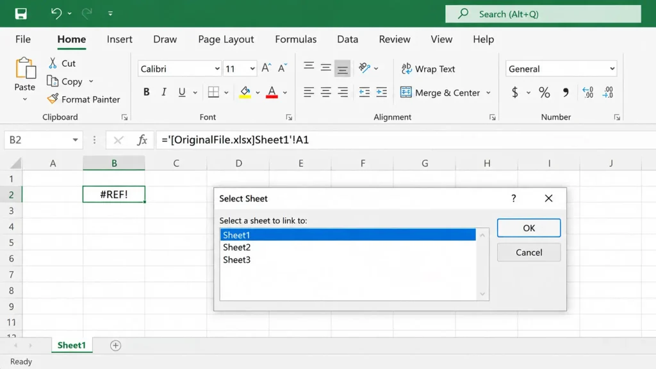Decrease font size with smaller A
656x369 pixels.
[283, 68]
